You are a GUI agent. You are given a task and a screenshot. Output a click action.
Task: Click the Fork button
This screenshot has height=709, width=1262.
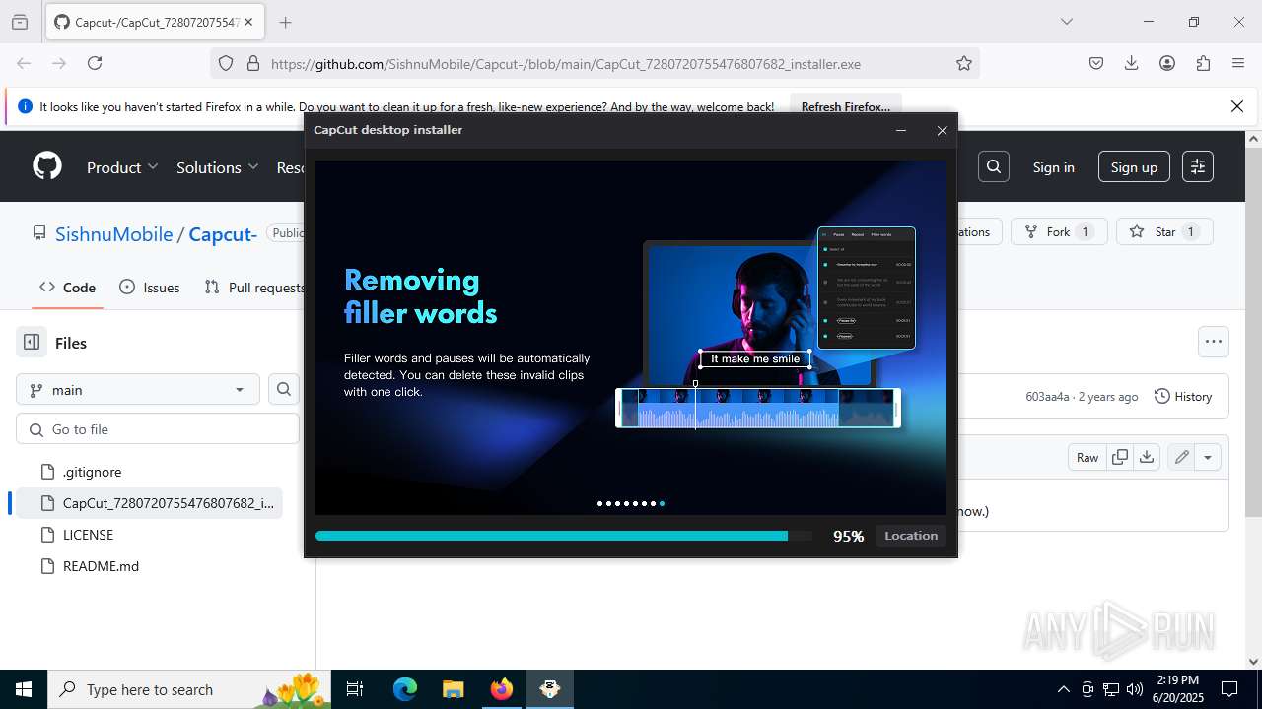1059,231
